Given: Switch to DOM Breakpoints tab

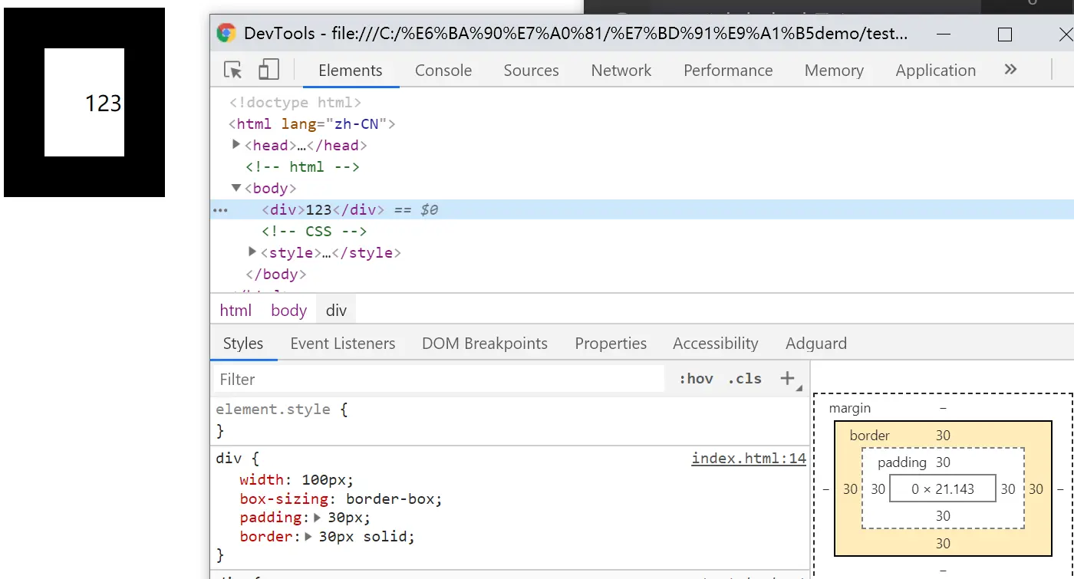Looking at the screenshot, I should 485,344.
